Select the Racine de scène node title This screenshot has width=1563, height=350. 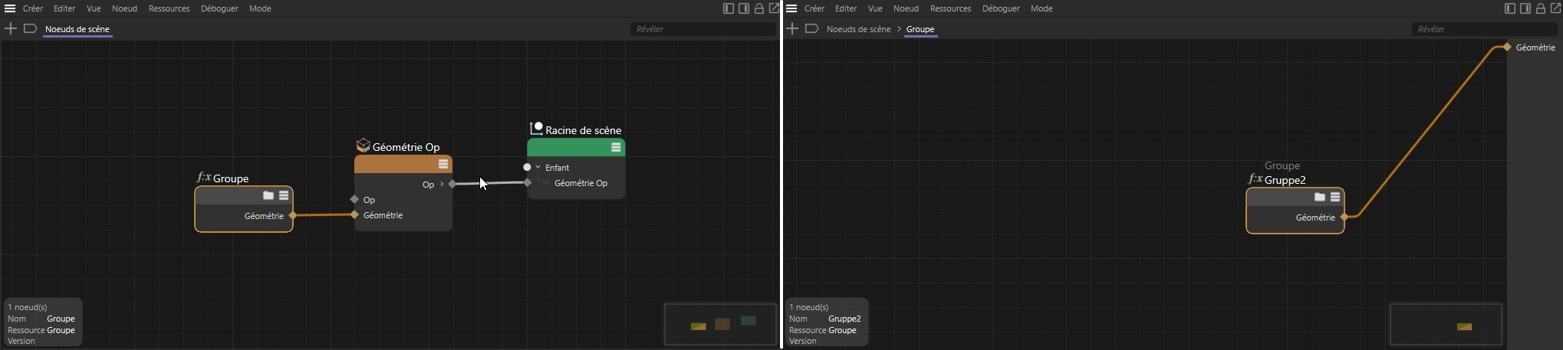coord(583,130)
